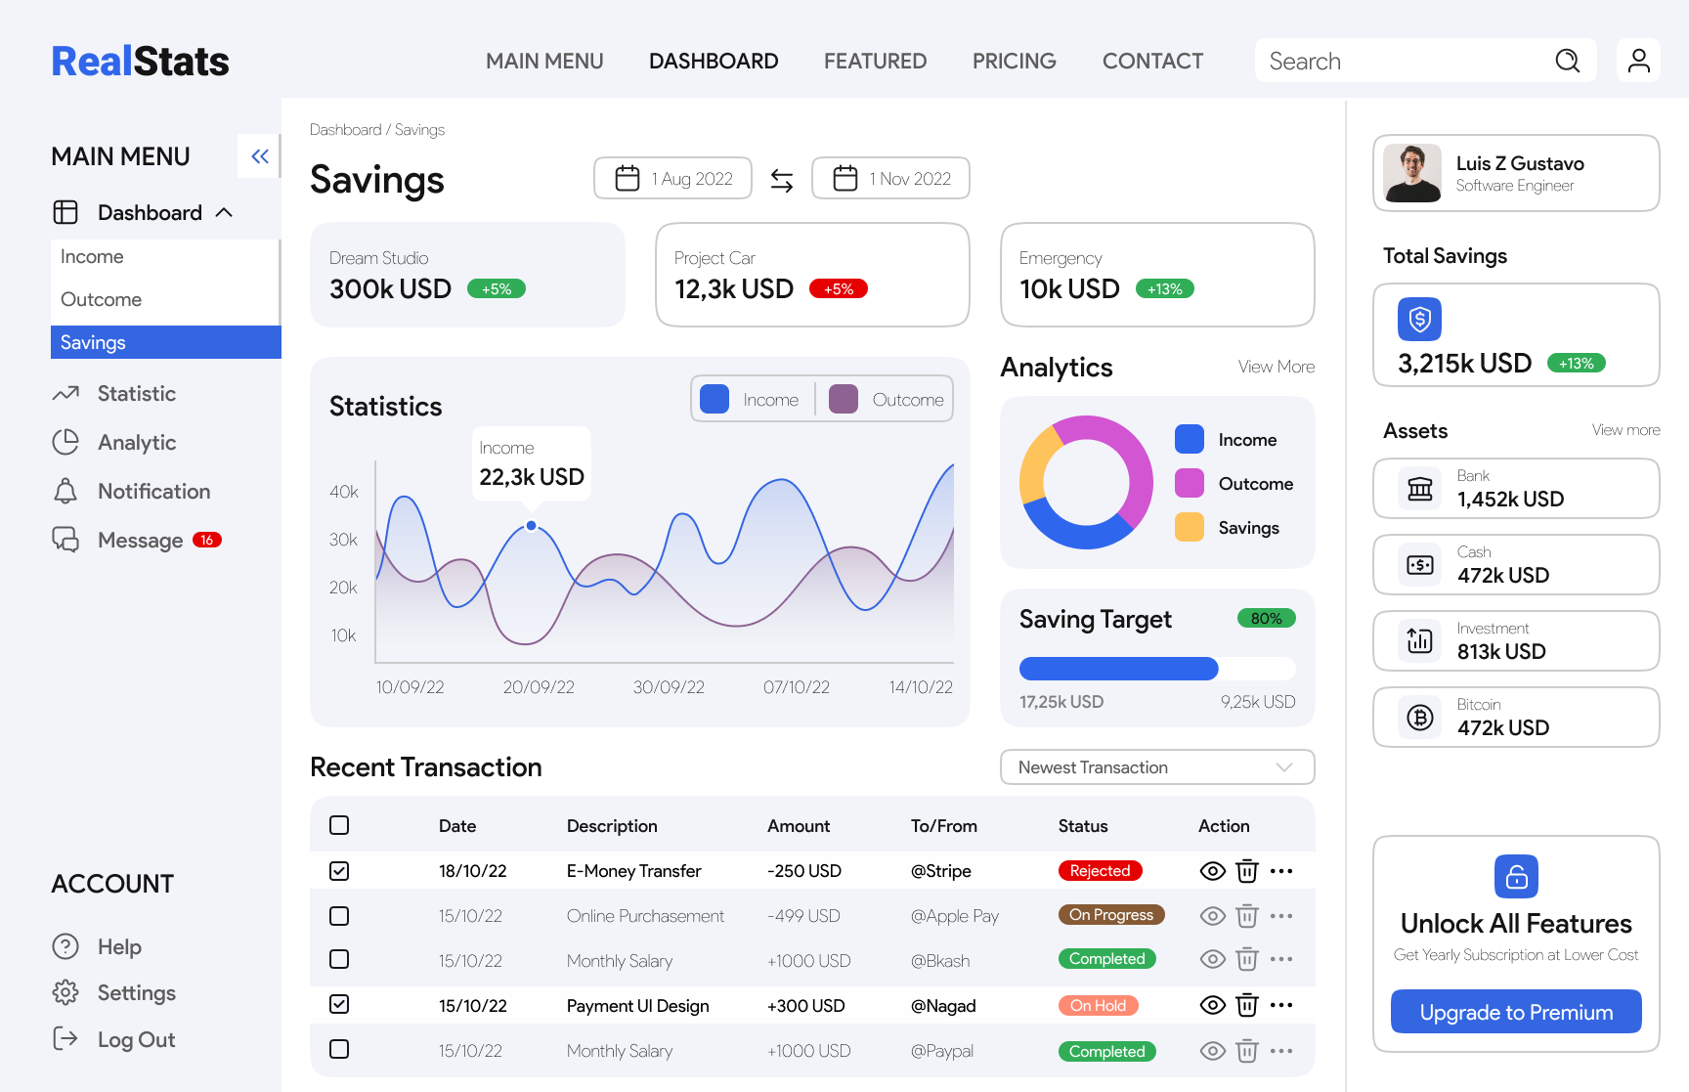Collapse the sidebar with double-chevron button
Screen dimensions: 1689x1092
259,155
